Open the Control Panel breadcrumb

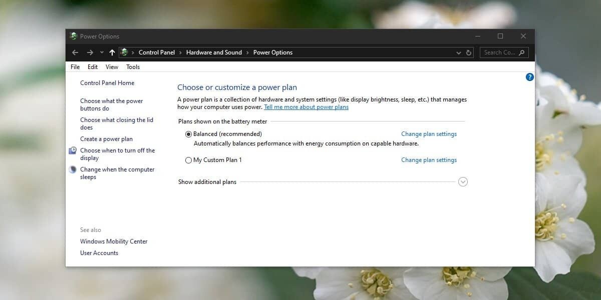[x=157, y=52]
